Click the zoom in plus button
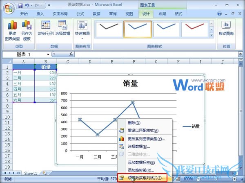The width and height of the screenshot is (245, 183). click(234, 179)
